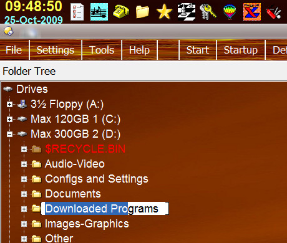Open the yellow telephone icon
The height and width of the screenshot is (243, 287).
pos(121,11)
